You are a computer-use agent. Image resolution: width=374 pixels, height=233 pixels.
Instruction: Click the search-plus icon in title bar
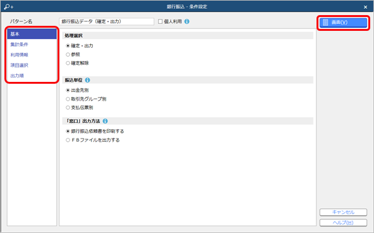tap(9, 7)
